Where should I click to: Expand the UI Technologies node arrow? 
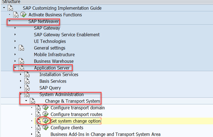(15, 41)
